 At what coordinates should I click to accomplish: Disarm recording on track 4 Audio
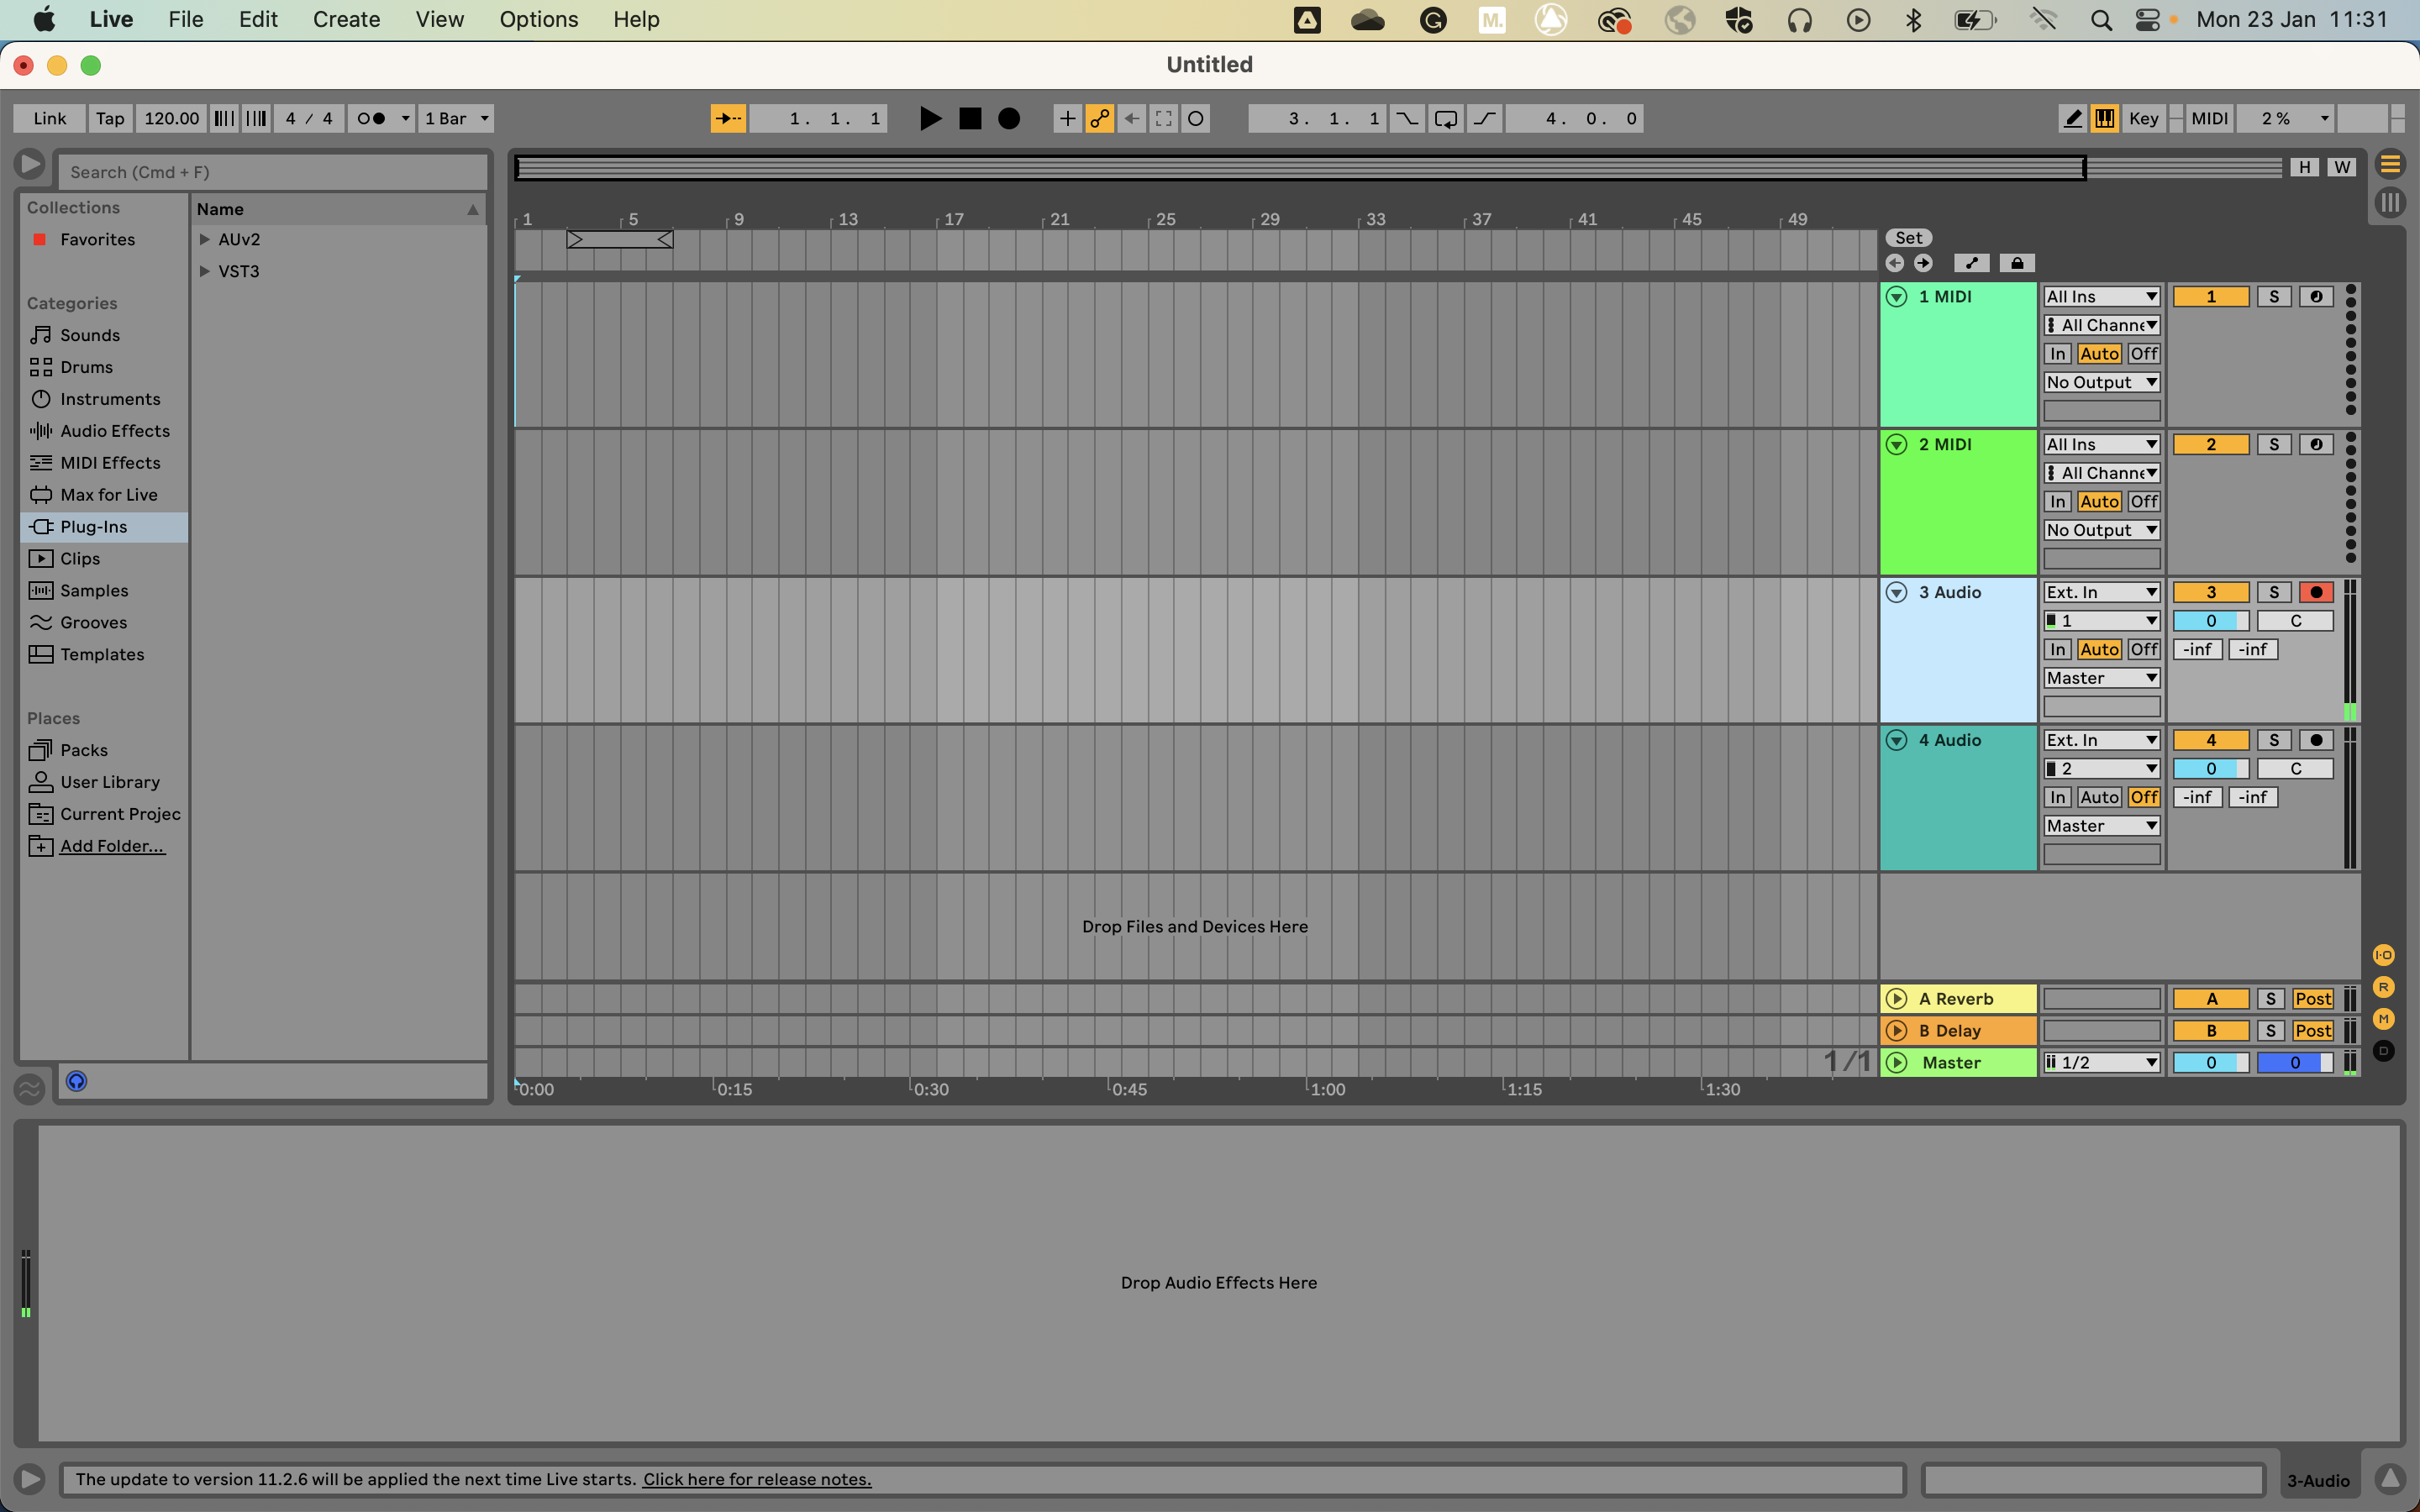tap(2316, 739)
